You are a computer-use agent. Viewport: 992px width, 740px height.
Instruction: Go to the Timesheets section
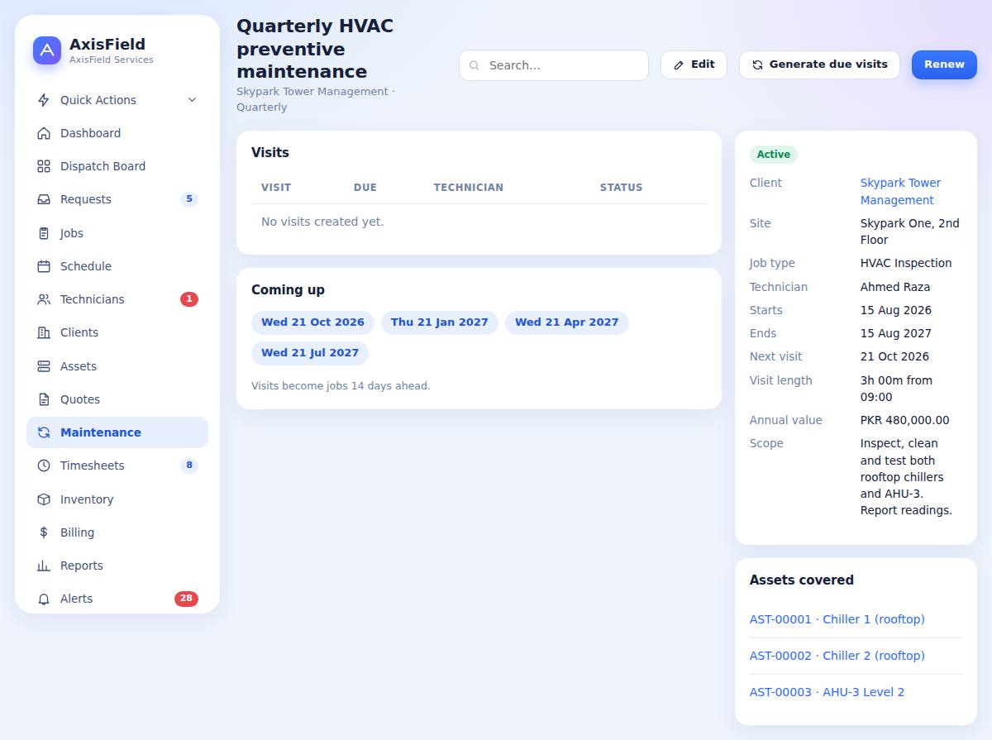coord(117,465)
